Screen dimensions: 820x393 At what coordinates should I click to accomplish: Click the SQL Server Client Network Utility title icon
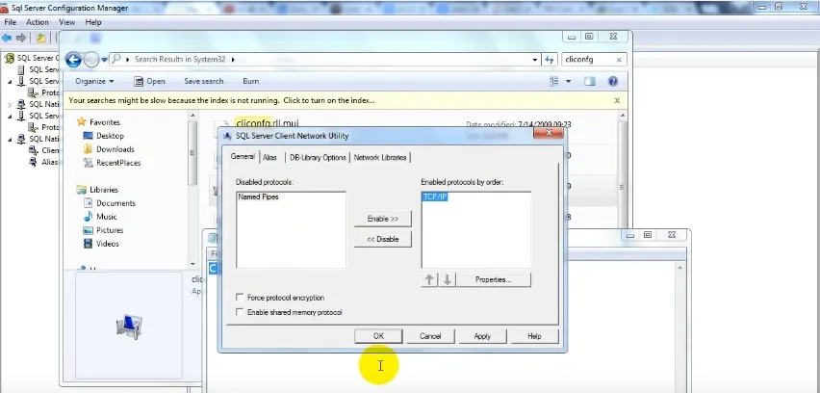[227, 136]
